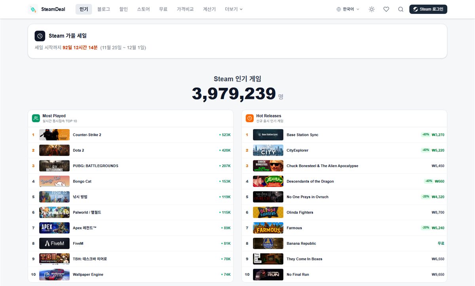
Task: Open No Final Run thumbnail
Action: [268, 275]
